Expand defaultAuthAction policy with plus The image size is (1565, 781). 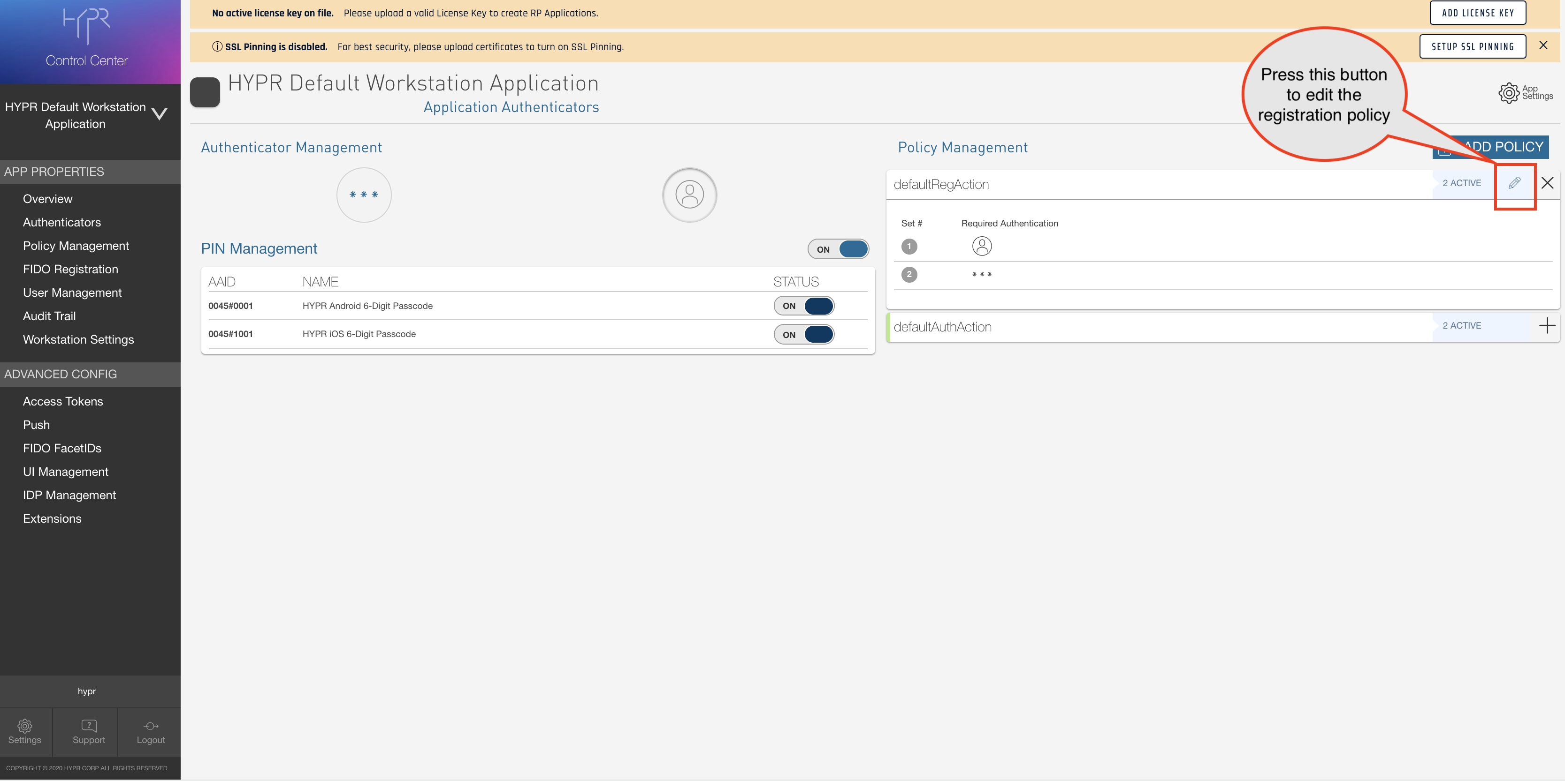click(1547, 326)
